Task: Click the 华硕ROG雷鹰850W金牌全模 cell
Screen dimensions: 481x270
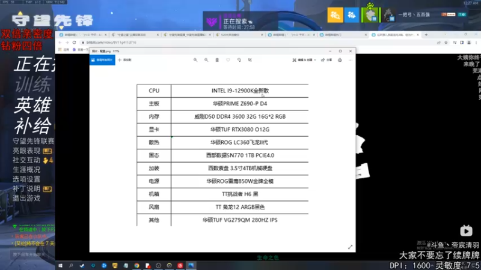Action: pyautogui.click(x=240, y=181)
